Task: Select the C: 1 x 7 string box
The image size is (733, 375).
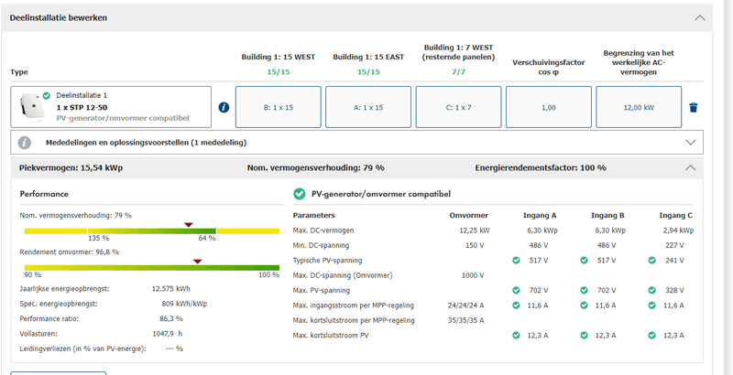Action: point(458,107)
